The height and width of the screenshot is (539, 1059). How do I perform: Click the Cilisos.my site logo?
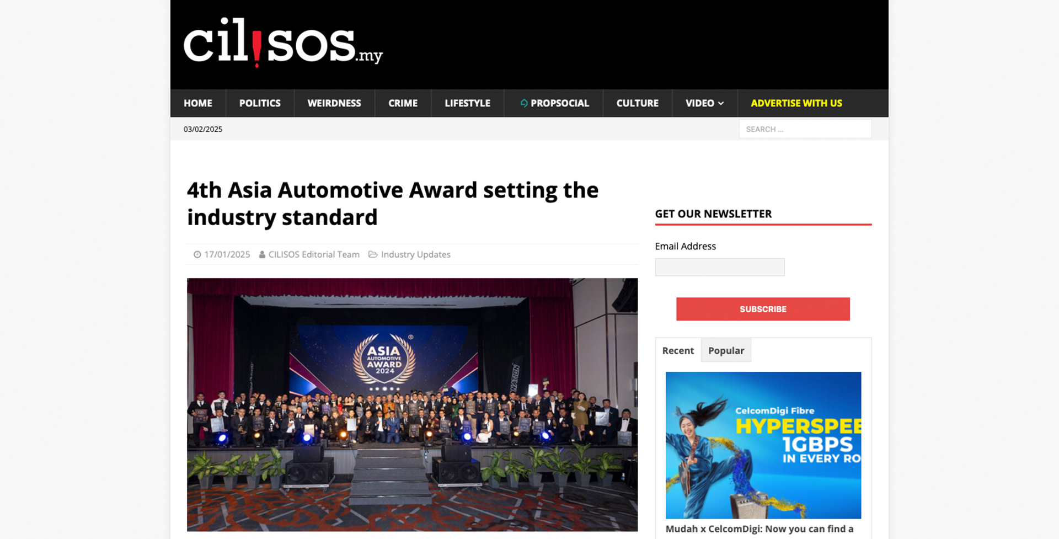(x=282, y=43)
